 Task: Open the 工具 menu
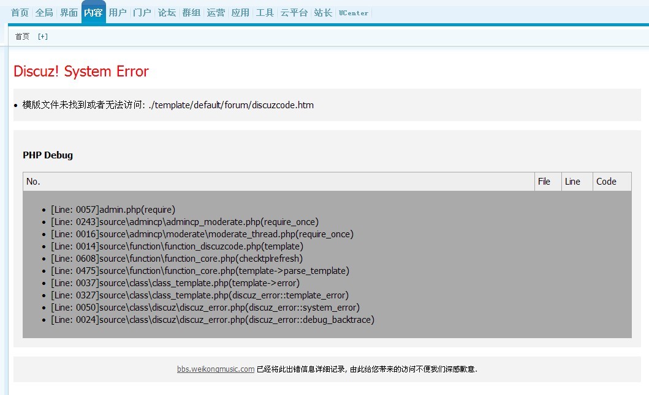[x=265, y=13]
